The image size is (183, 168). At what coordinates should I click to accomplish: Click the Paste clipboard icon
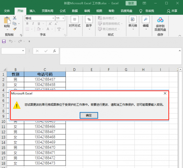(x=7, y=20)
